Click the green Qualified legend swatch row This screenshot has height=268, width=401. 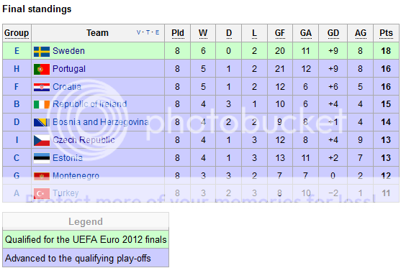[86, 239]
